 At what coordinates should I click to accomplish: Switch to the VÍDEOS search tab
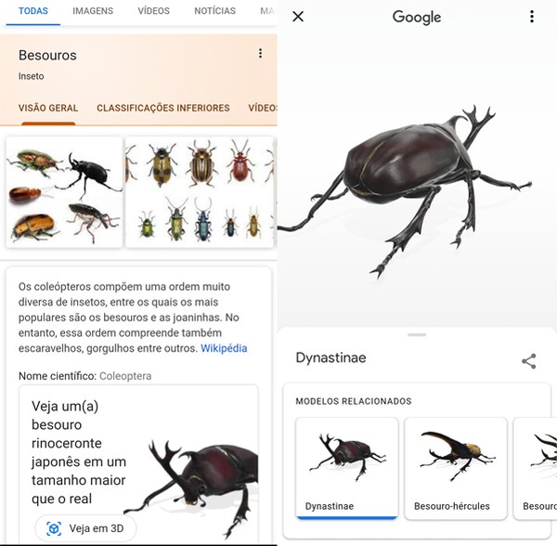coord(153,11)
